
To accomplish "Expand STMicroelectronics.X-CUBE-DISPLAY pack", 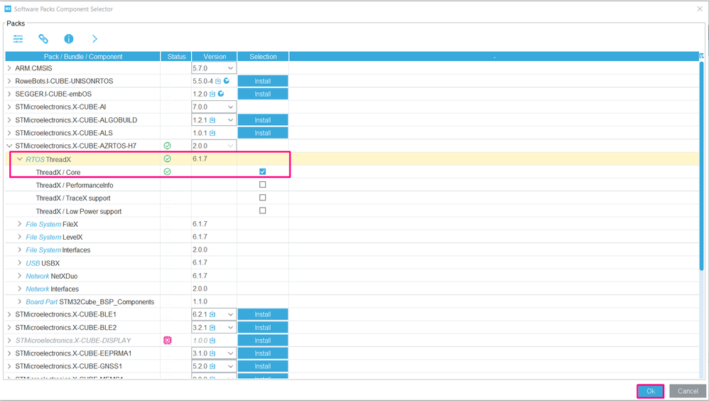I will (9, 341).
